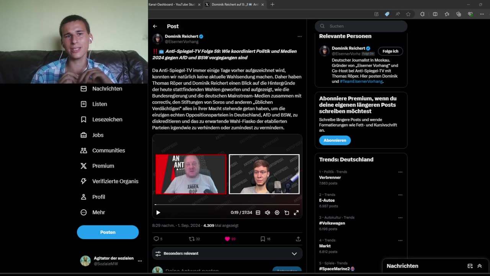This screenshot has width=490, height=276.
Task: Open the browser extensions puzzle icon
Action: (422, 14)
